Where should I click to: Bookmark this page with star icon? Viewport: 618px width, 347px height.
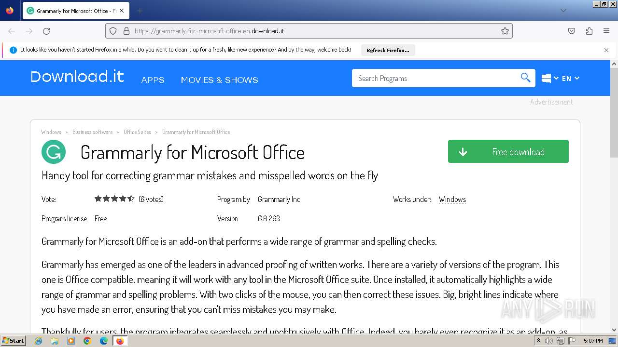click(x=505, y=31)
